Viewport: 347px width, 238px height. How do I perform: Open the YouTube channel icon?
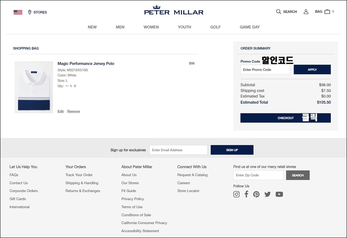point(279,194)
